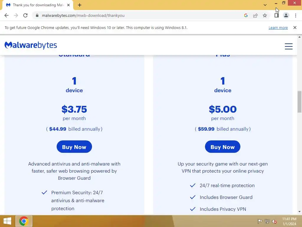Click 'Includes Browser Guard' feature text
Screen dimensions: 302x227
tap(226, 197)
